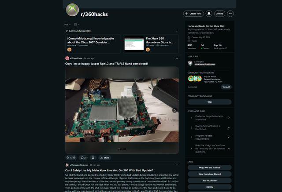The width and height of the screenshot is (282, 192).
Task: Click the pin icon beside Community highlights
Action: pos(67,31)
